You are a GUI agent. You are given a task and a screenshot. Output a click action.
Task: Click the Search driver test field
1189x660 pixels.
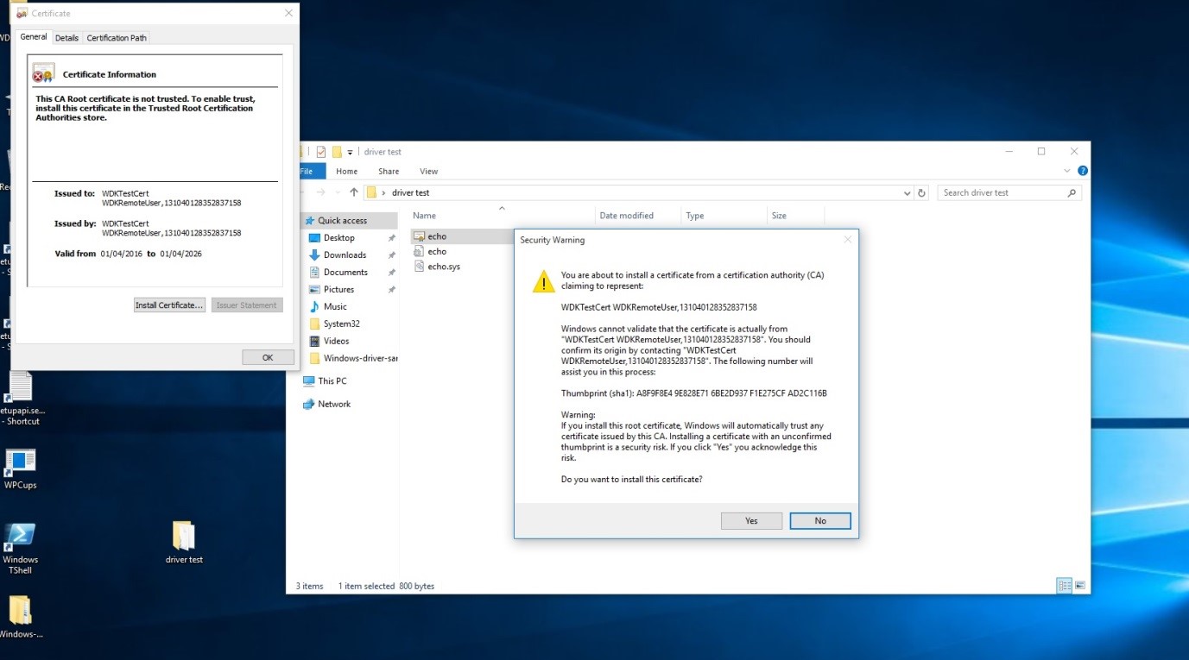coord(1002,192)
